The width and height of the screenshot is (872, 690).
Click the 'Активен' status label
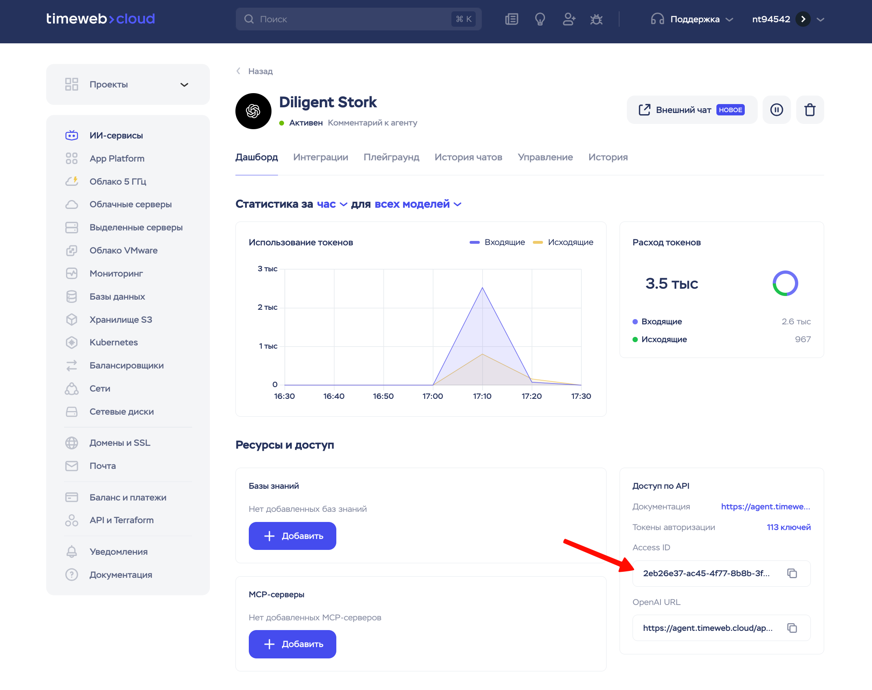tap(306, 123)
